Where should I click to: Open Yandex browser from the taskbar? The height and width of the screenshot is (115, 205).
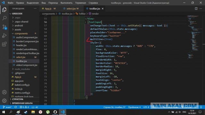(41, 112)
